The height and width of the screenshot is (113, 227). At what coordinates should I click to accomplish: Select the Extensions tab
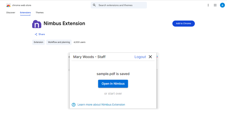point(25,13)
